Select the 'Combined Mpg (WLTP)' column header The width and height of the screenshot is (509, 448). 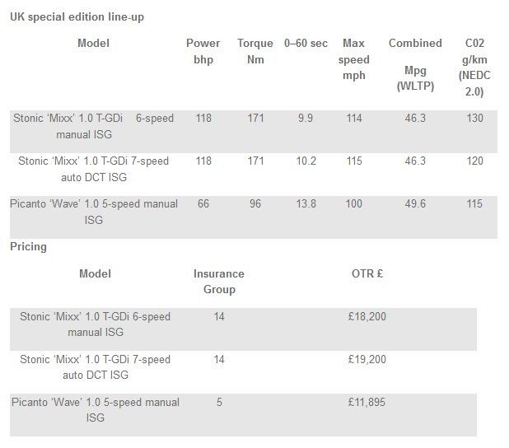click(415, 63)
